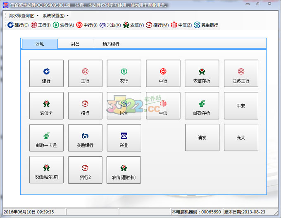281x218 pixels.
Task: Select the 邮政存折 tile
Action: click(202, 105)
